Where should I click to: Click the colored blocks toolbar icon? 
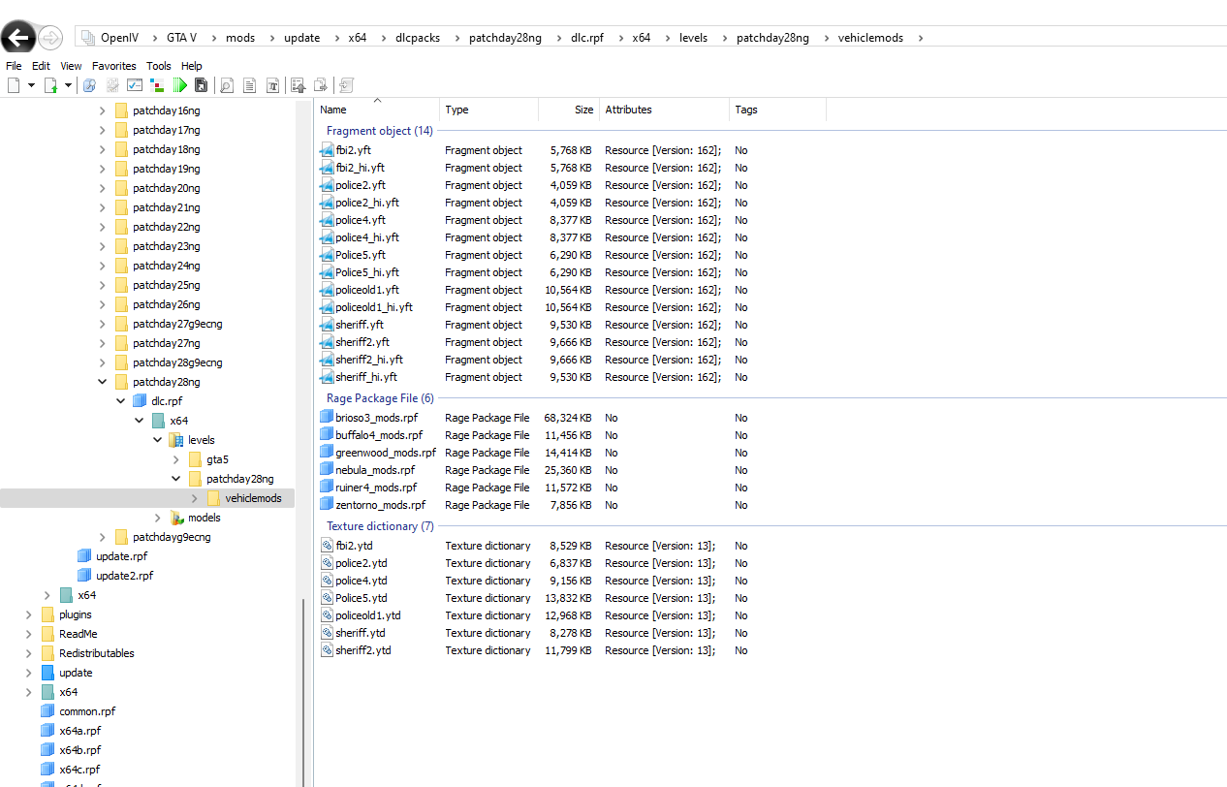point(157,85)
